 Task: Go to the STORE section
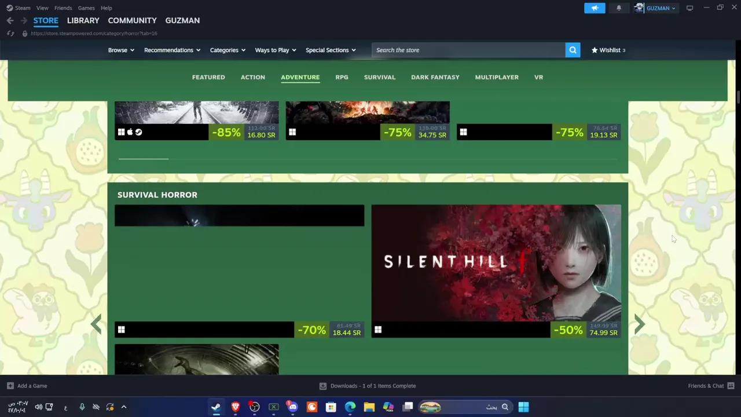tap(46, 20)
